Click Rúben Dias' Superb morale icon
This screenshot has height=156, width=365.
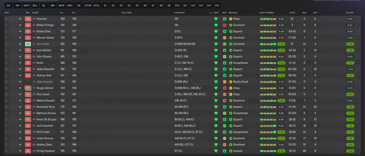click(231, 31)
